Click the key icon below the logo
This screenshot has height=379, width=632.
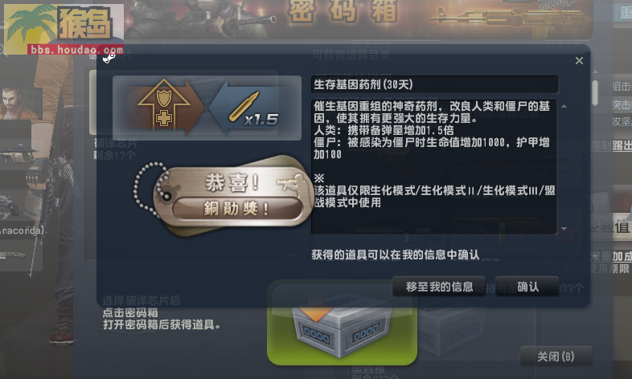click(109, 59)
